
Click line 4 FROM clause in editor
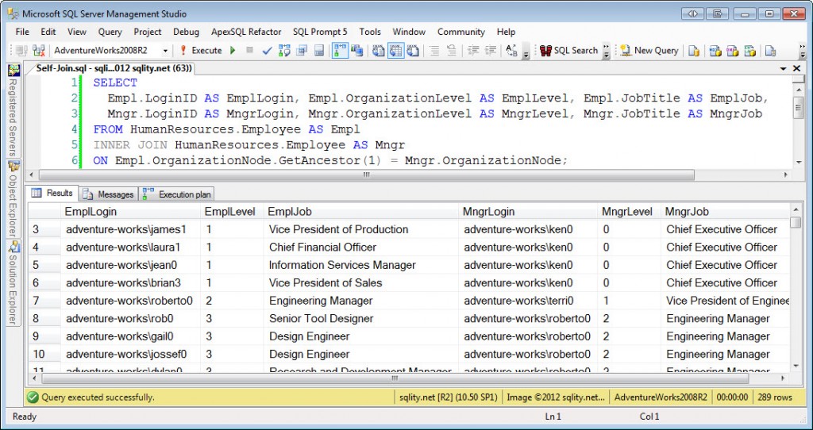[x=226, y=129]
